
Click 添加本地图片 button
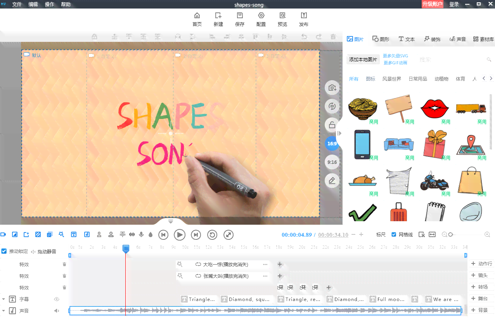[363, 59]
